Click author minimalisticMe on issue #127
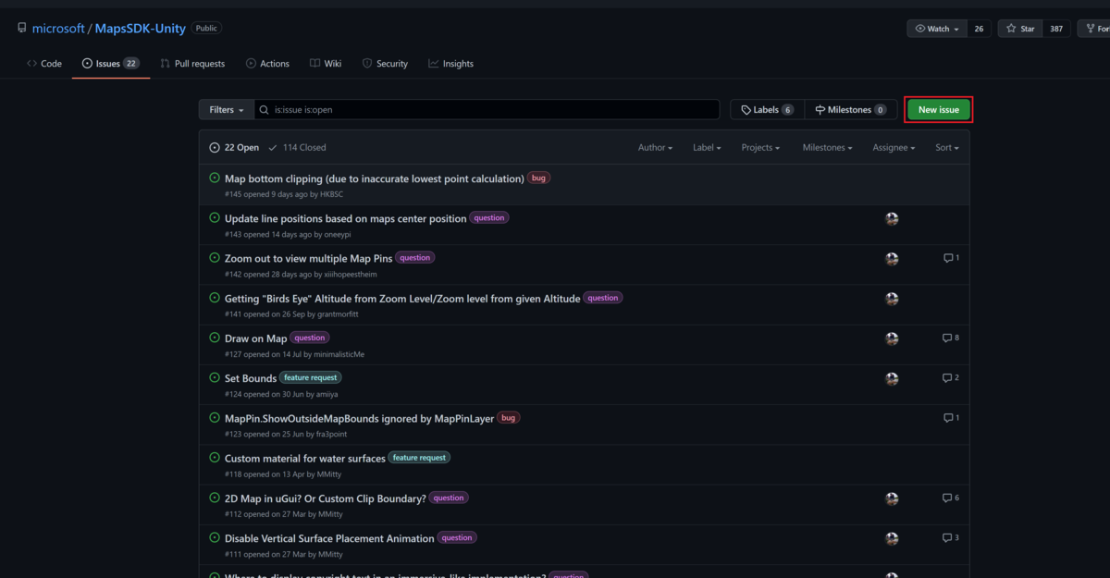 (x=339, y=354)
